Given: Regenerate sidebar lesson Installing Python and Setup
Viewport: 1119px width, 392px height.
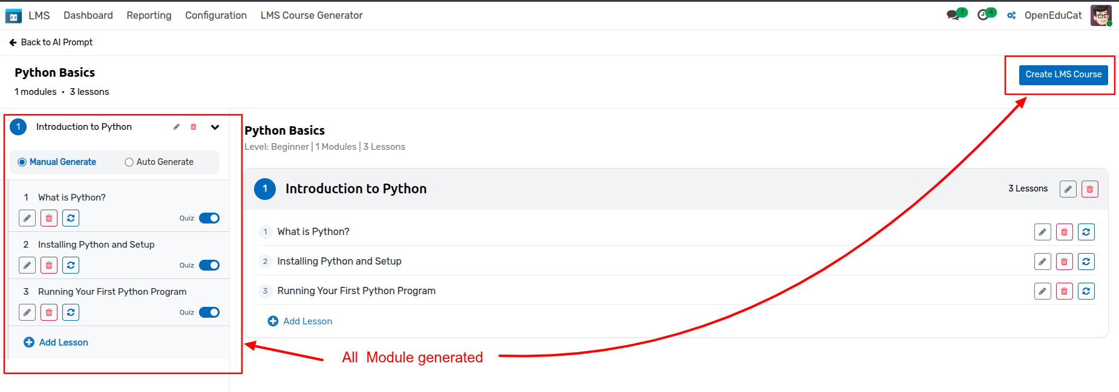Looking at the screenshot, I should tap(71, 265).
